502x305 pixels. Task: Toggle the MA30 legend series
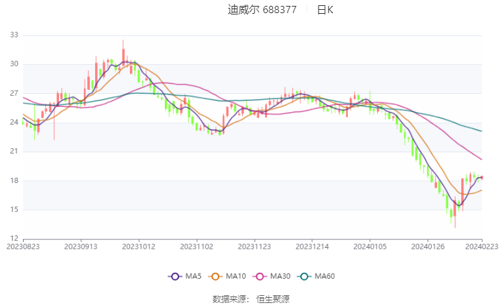272,276
